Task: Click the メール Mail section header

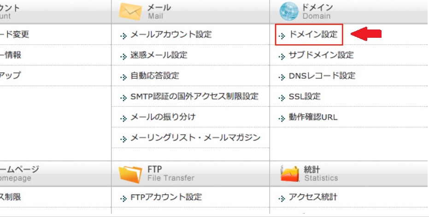Action: 159,12
